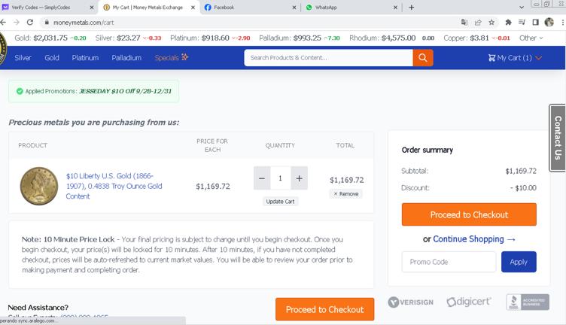
Task: Click the Platinum spot price $918.60
Action: coord(215,38)
